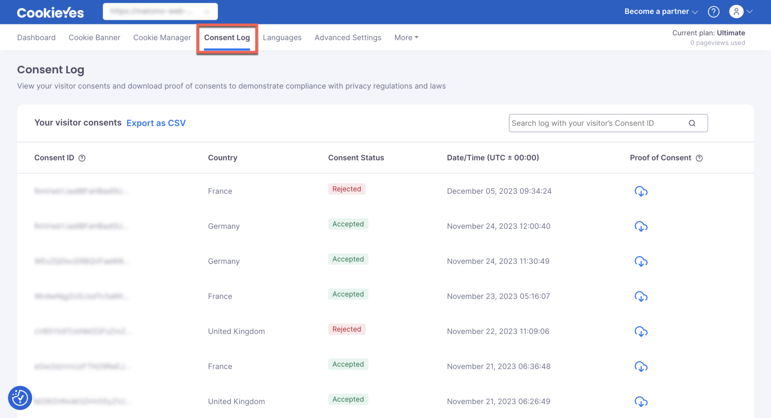Viewport: 771px width, 418px height.
Task: Open the help icon in the top bar
Action: coord(713,12)
